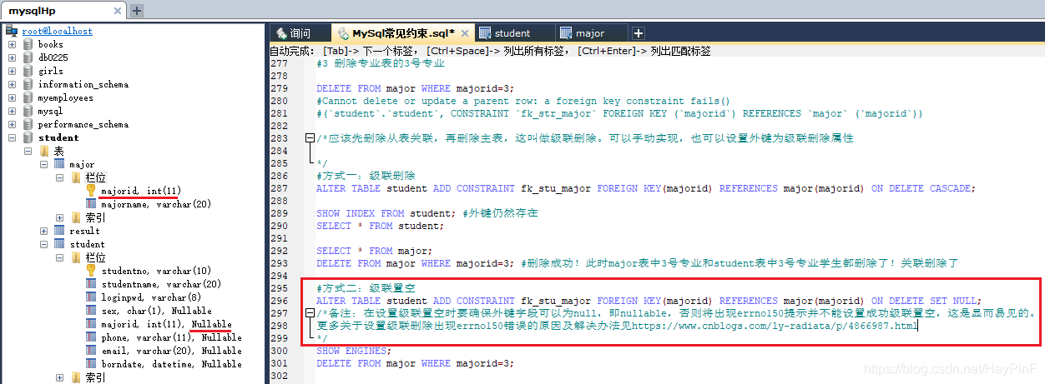Close the MySql常见约束.sql tab

pos(464,33)
